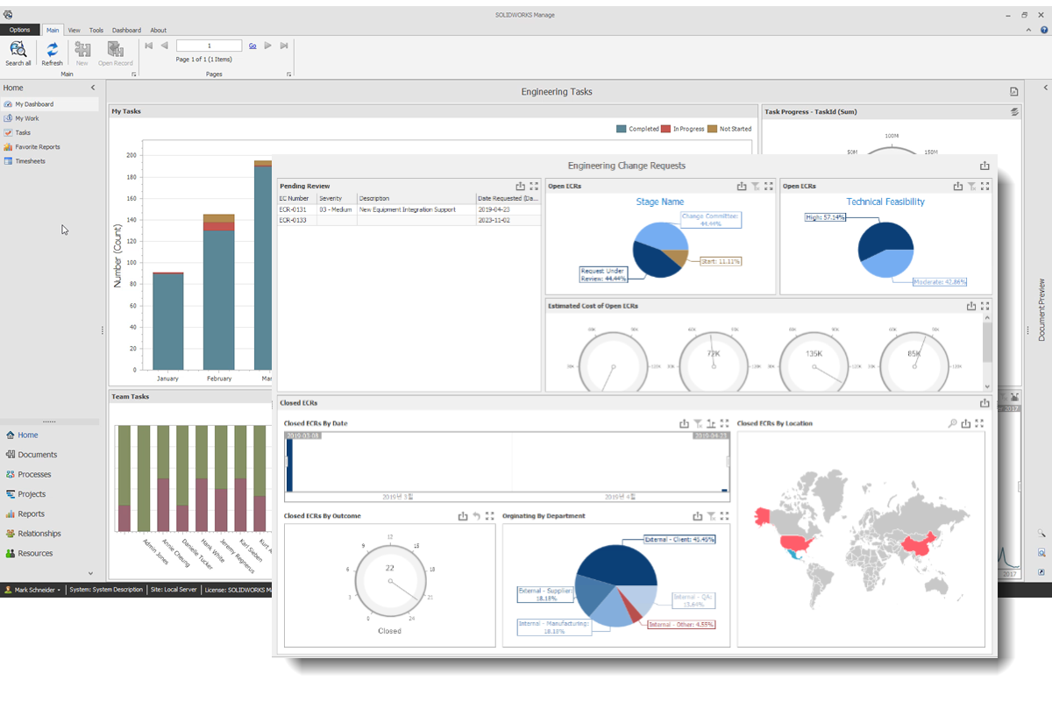
Task: Maximize the Estimated Cost of Open ECRs panel
Action: click(985, 306)
